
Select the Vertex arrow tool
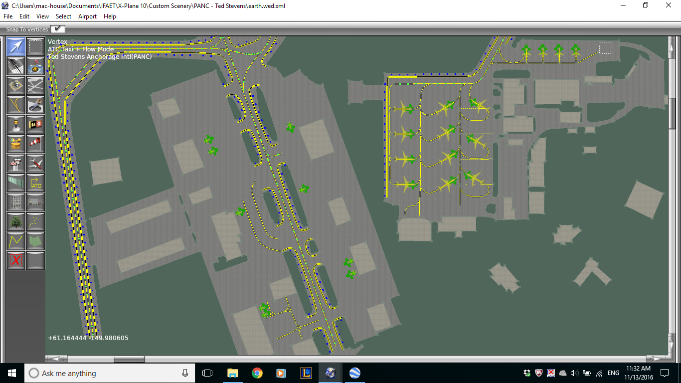tap(16, 46)
